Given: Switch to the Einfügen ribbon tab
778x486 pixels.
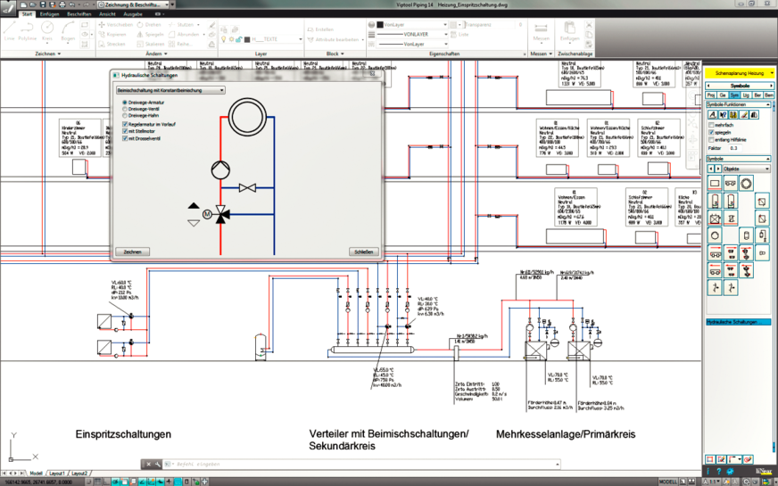Looking at the screenshot, I should pyautogui.click(x=49, y=14).
